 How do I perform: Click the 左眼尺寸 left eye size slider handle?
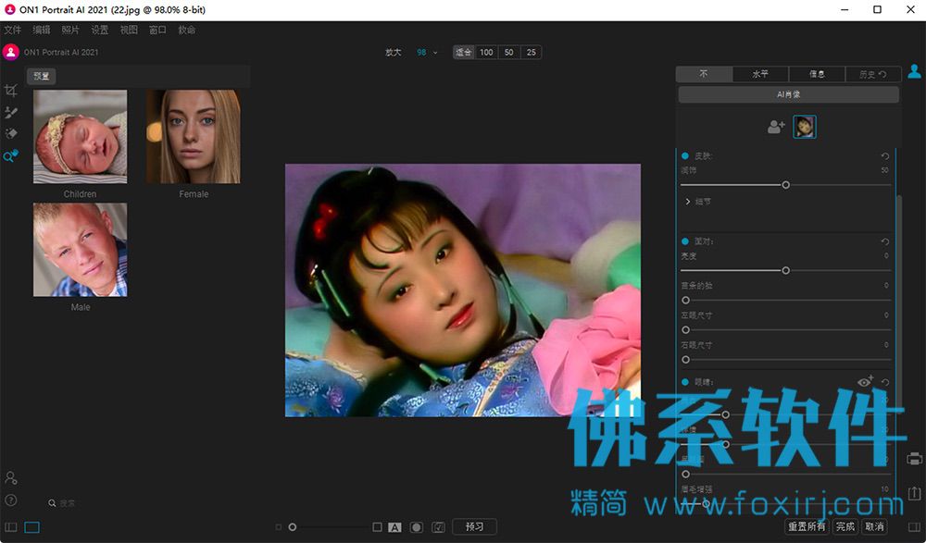point(685,330)
